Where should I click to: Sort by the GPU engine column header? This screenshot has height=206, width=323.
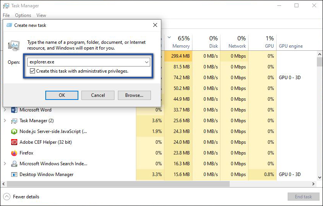click(291, 46)
